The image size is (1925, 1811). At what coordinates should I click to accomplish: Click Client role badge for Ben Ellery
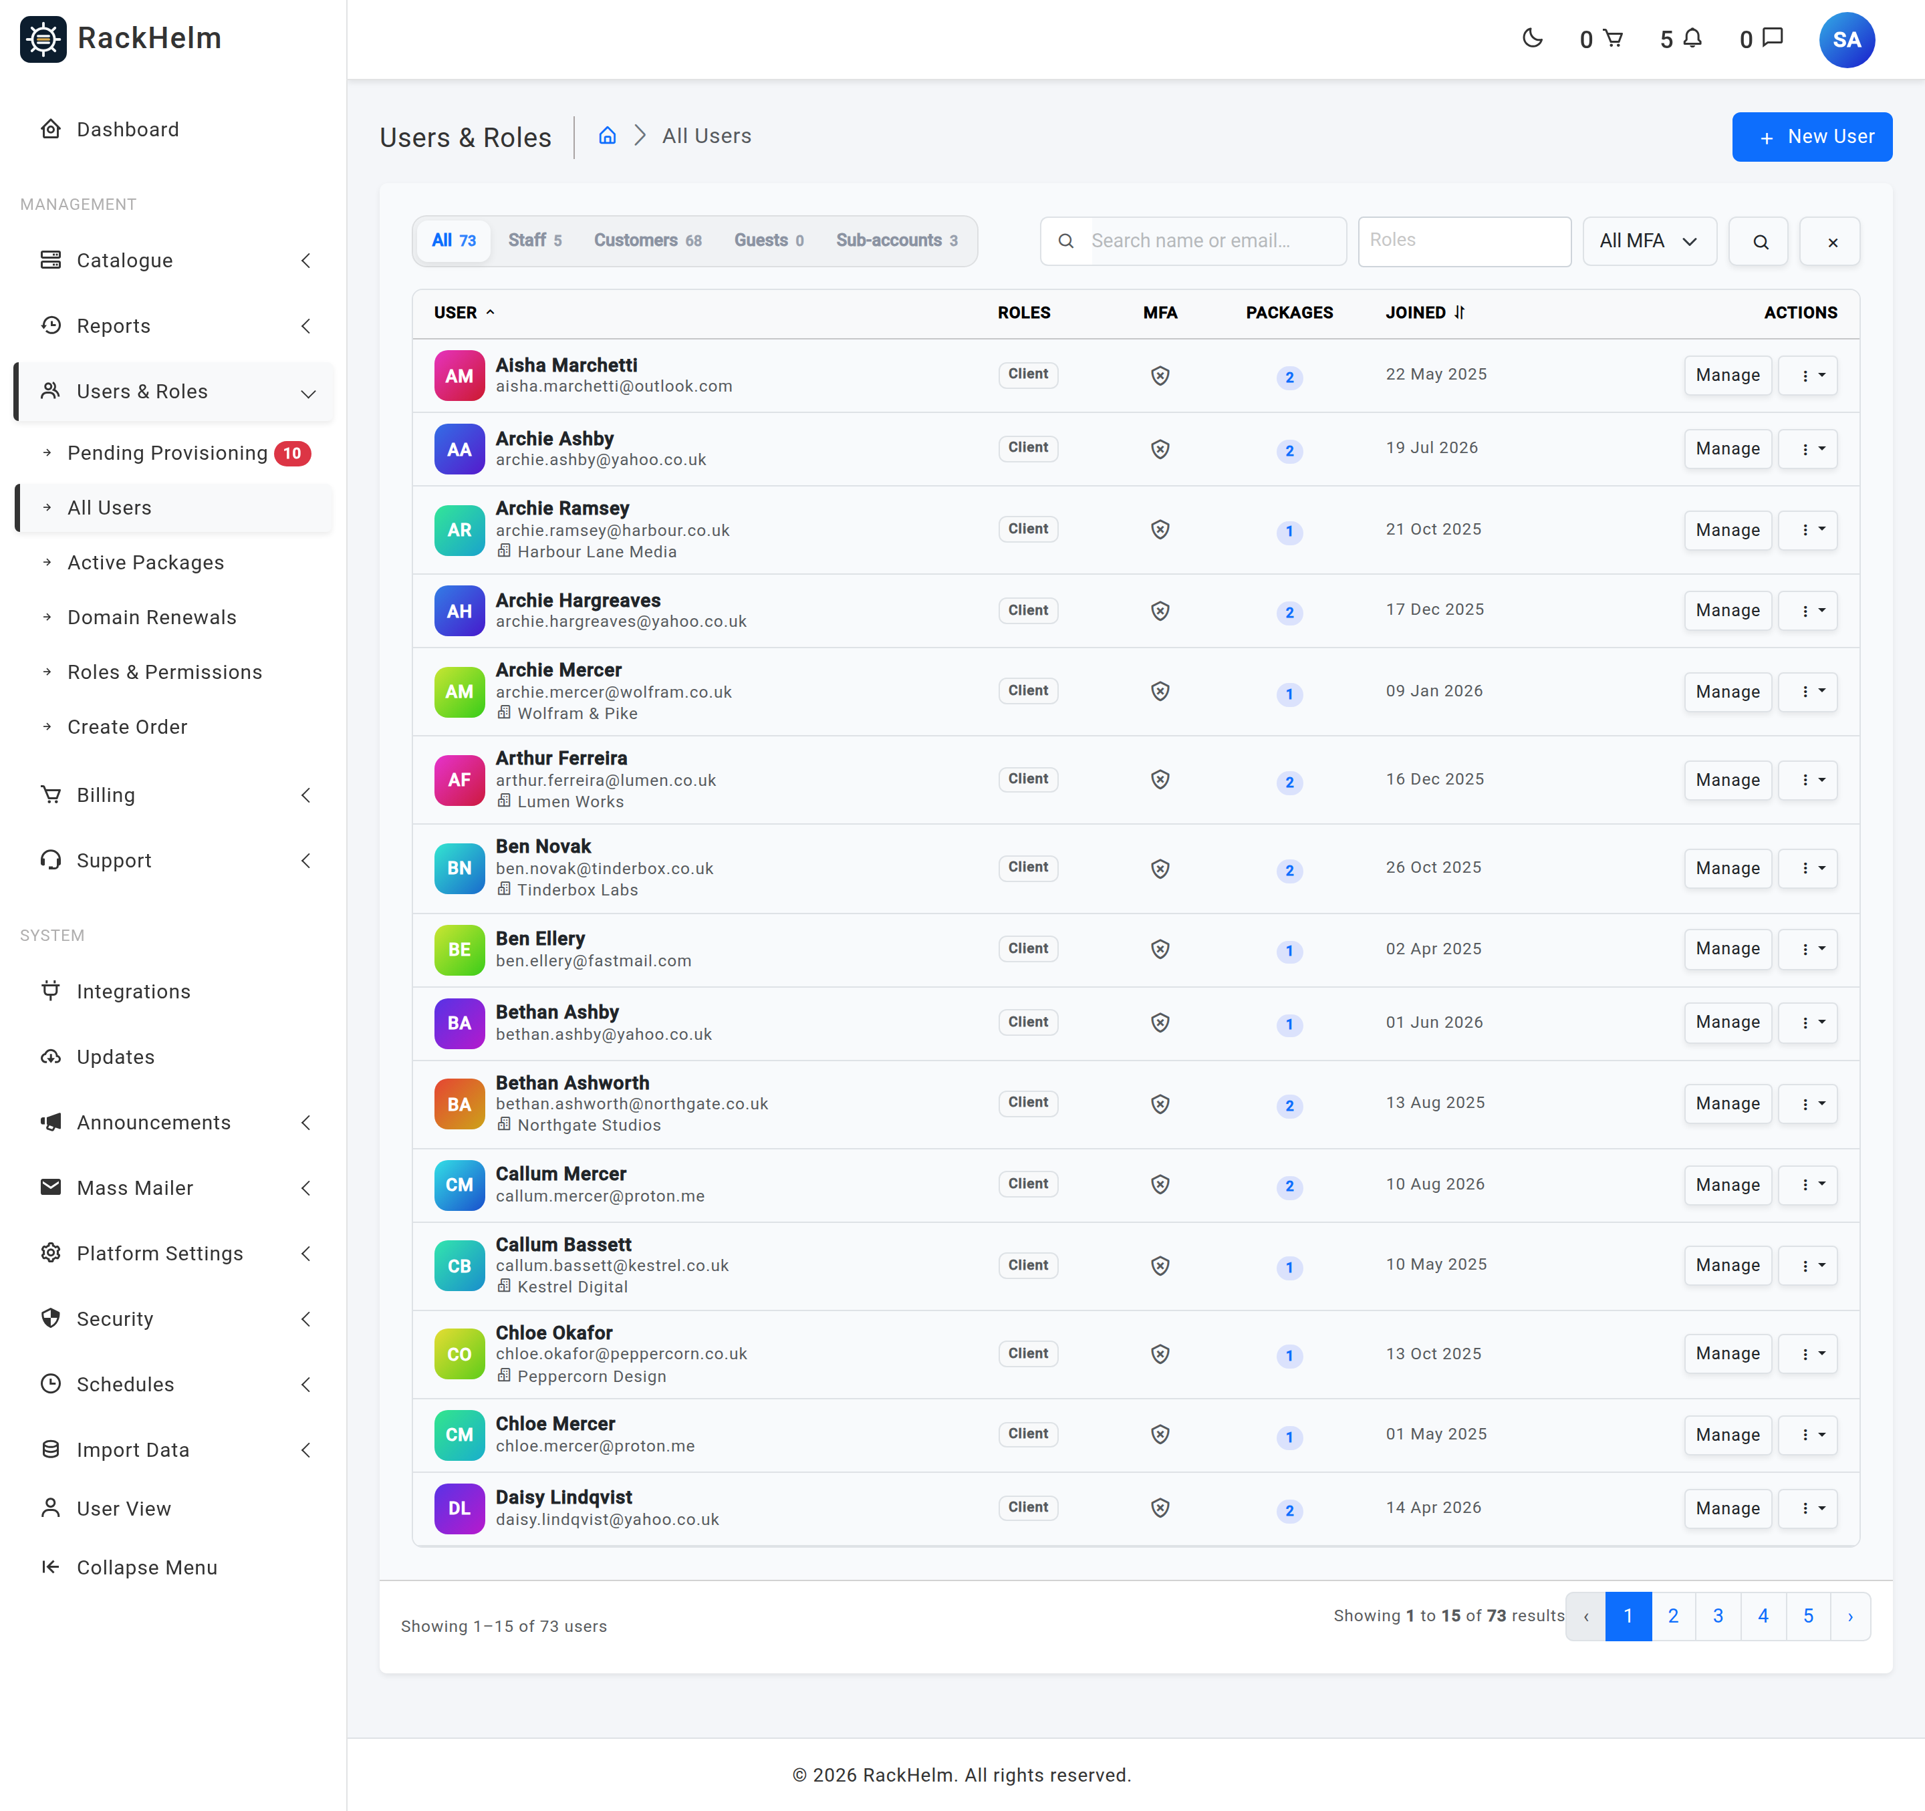click(1027, 950)
